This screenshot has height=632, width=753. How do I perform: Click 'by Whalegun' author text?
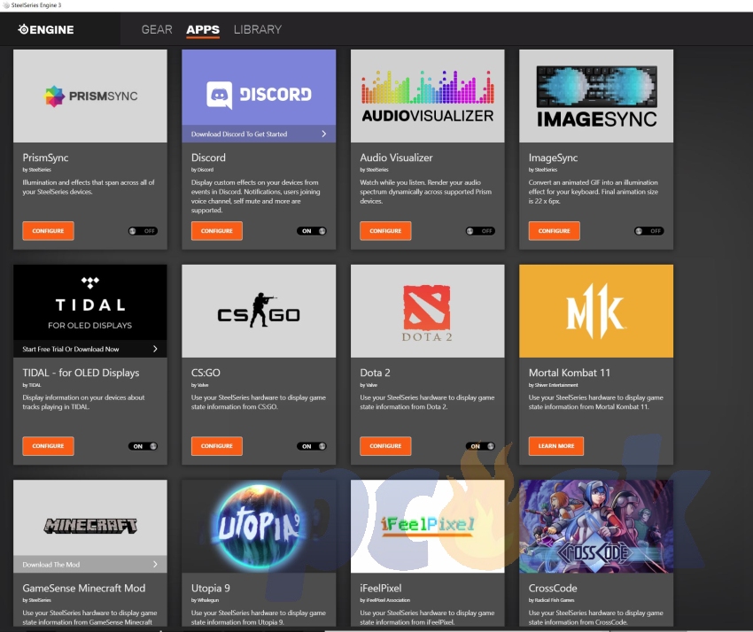pos(205,600)
